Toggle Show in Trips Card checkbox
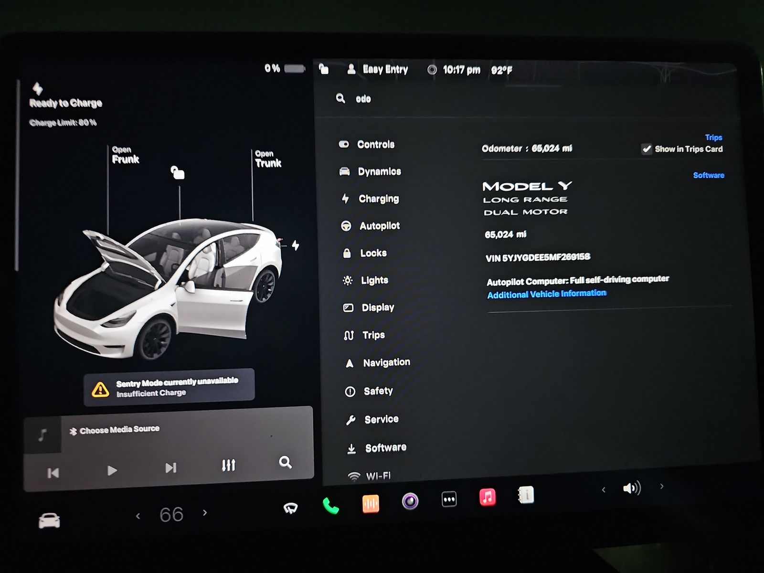This screenshot has width=764, height=573. point(647,149)
